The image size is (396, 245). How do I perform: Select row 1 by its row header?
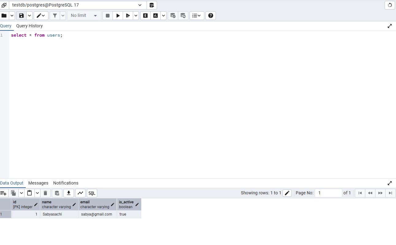(x=6, y=214)
